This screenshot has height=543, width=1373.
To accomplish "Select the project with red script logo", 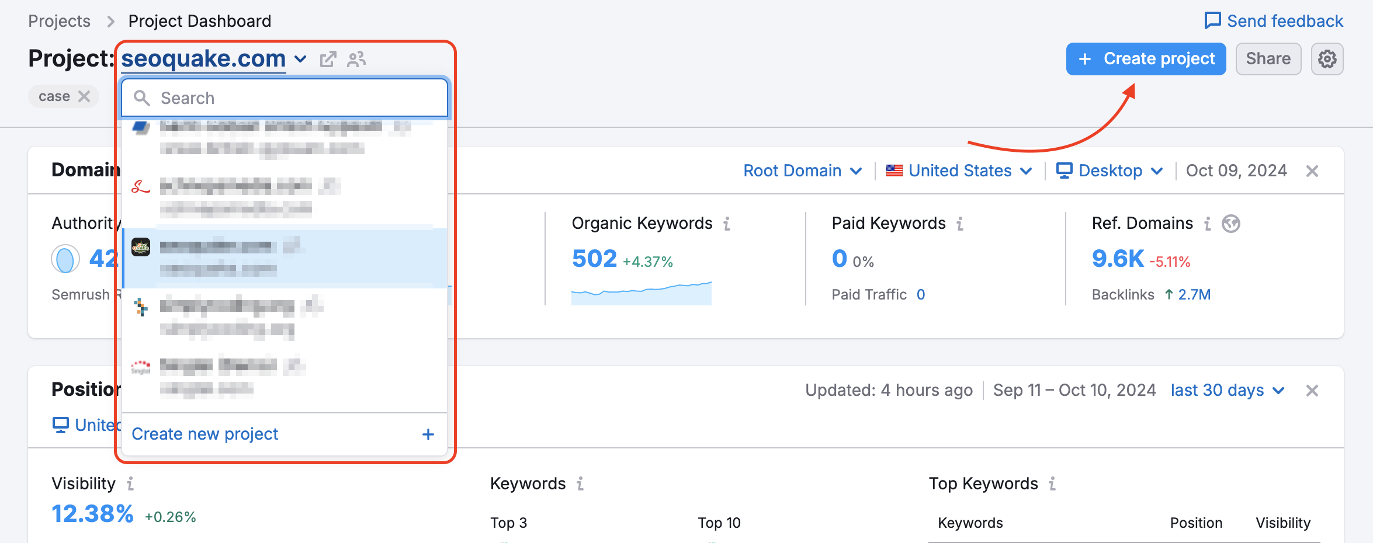I will [285, 197].
